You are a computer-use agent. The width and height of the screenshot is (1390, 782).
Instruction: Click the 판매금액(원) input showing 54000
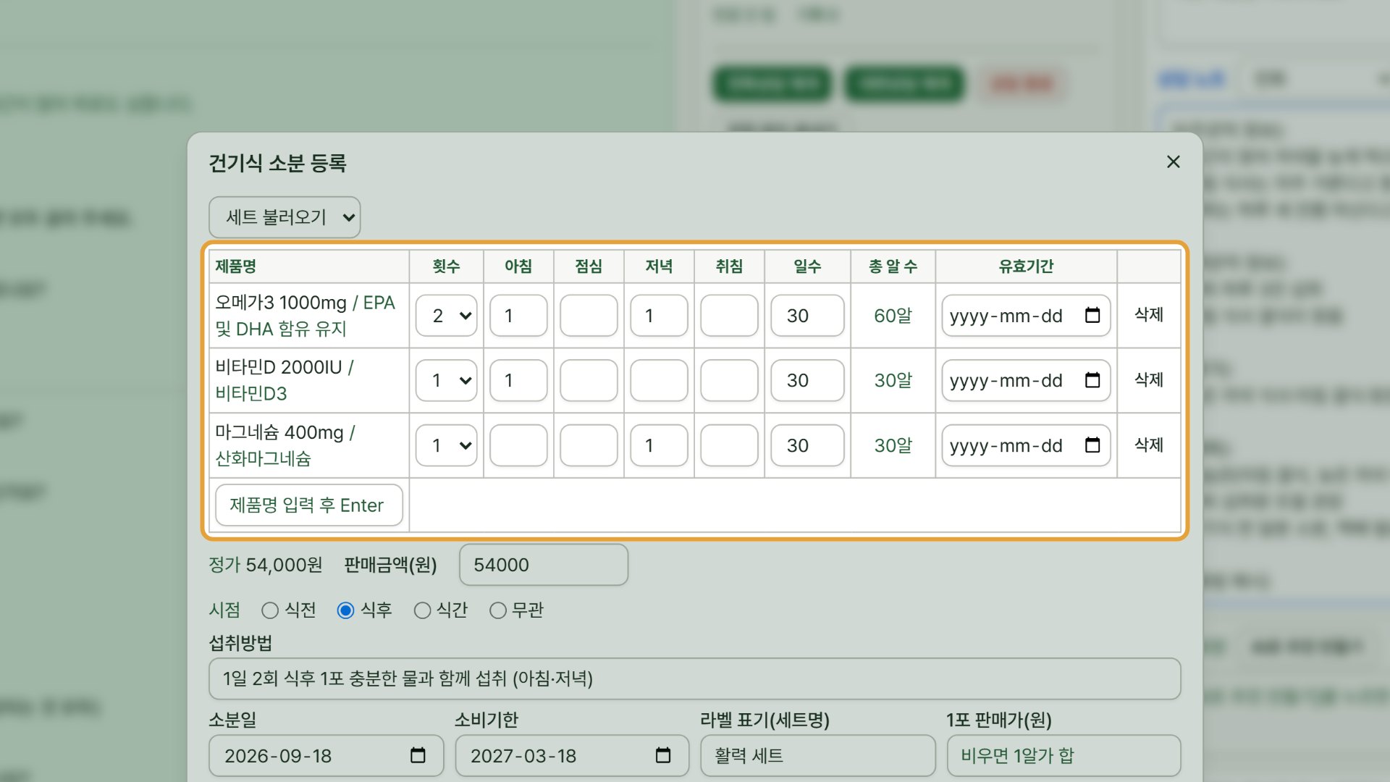click(544, 565)
